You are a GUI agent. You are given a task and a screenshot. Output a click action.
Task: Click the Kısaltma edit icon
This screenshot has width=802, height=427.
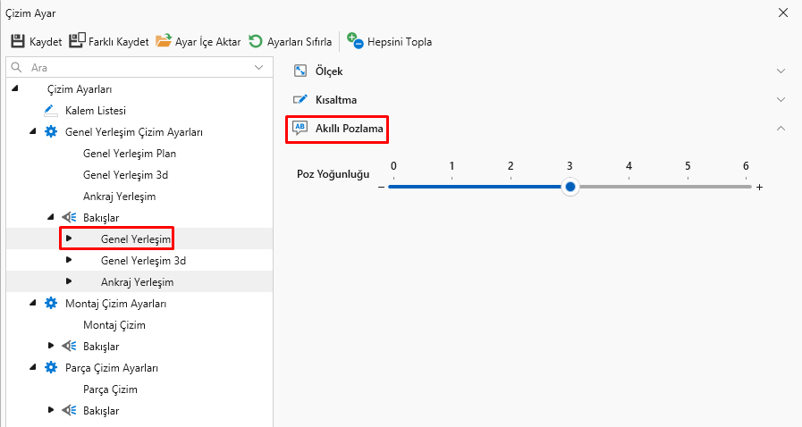coord(300,99)
